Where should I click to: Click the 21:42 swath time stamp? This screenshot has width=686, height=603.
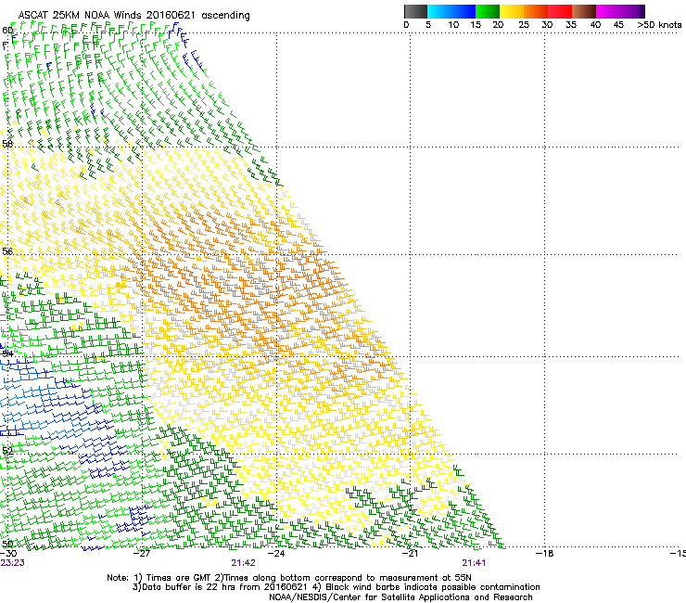243,563
